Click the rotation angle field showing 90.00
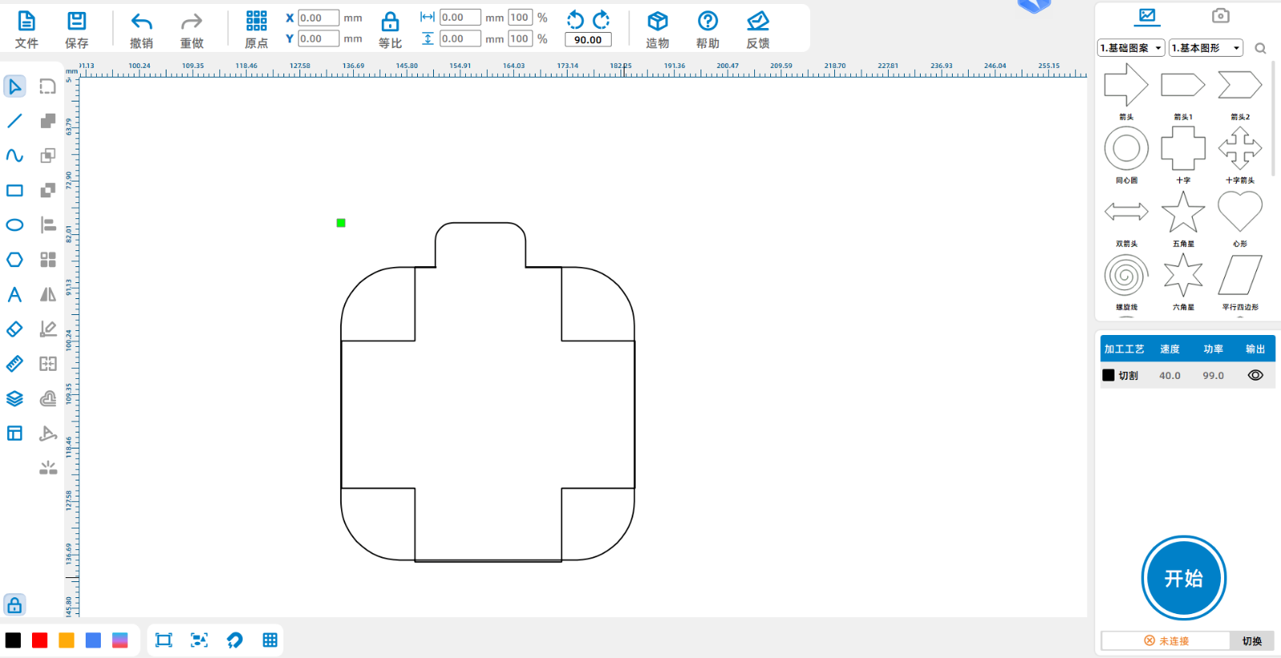Viewport: 1281px width, 658px height. tap(588, 40)
